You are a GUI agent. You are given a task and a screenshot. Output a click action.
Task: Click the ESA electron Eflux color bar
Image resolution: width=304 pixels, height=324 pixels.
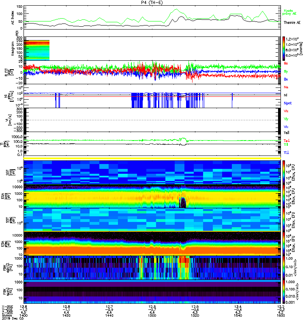tap(284, 243)
